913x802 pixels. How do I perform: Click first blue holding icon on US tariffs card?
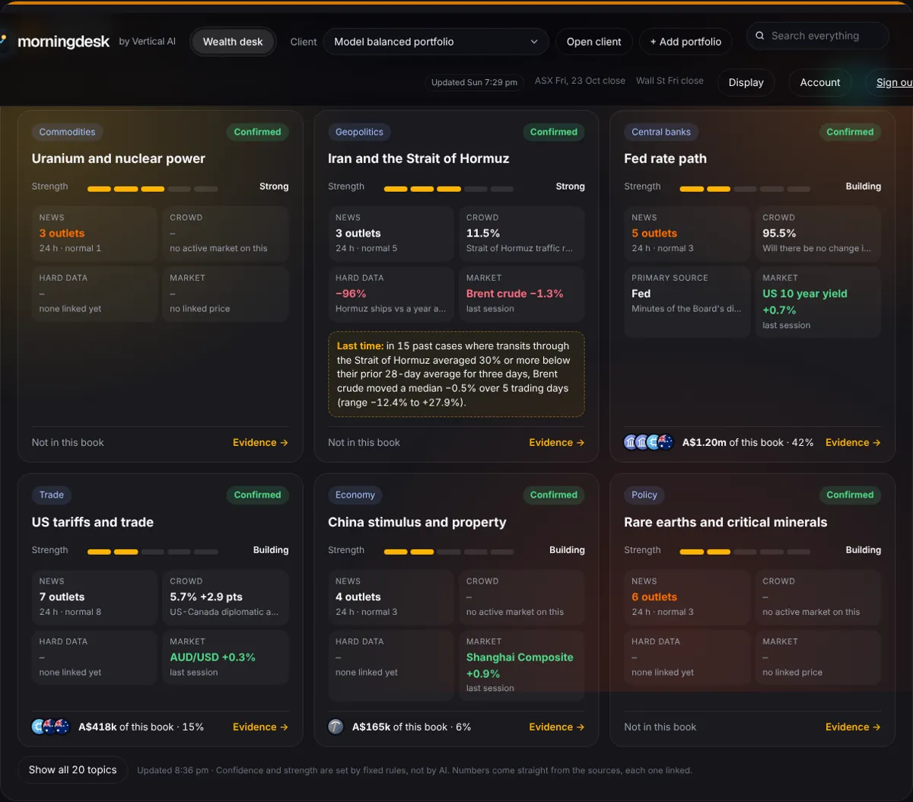click(x=39, y=727)
